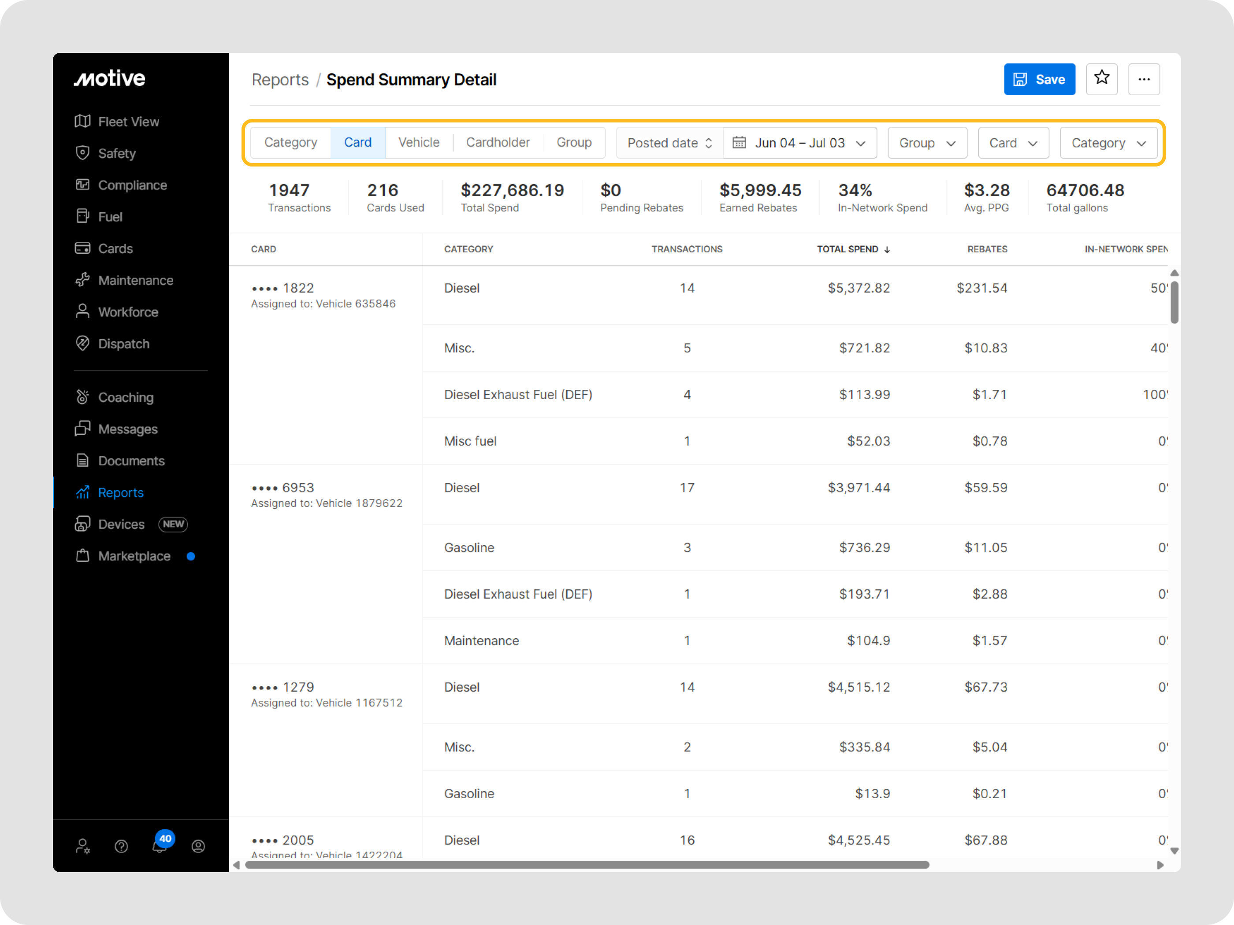Expand the Jun 04 – Jul 03 date range
Image resolution: width=1234 pixels, height=925 pixels.
(799, 143)
